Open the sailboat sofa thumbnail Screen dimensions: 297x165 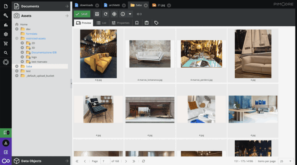[253, 54]
